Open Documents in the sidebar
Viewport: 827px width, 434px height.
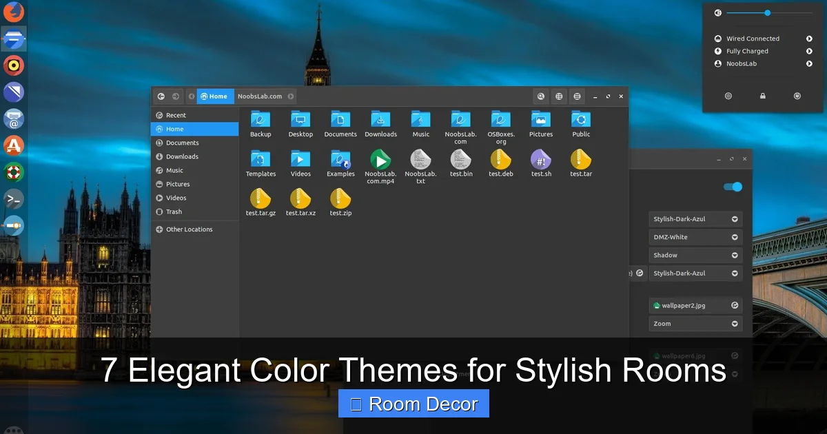(x=194, y=143)
